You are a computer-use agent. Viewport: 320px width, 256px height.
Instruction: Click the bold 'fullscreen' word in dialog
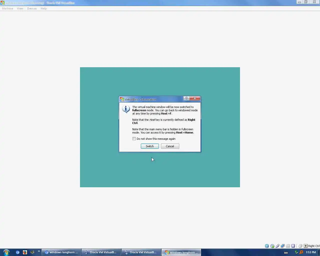139,110
